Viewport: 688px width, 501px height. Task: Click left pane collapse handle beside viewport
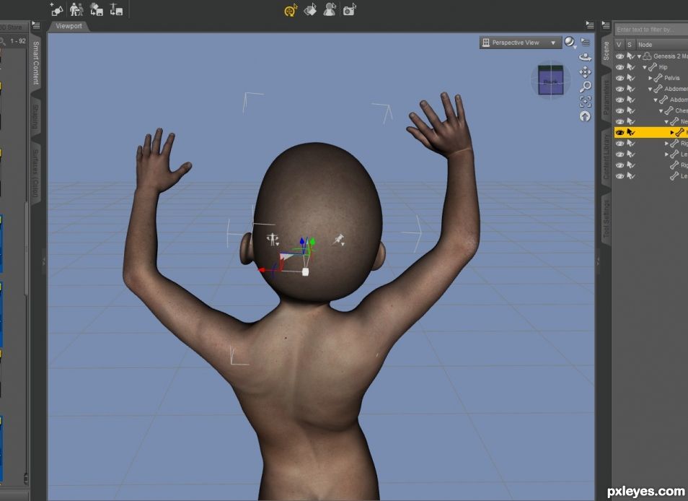(44, 262)
